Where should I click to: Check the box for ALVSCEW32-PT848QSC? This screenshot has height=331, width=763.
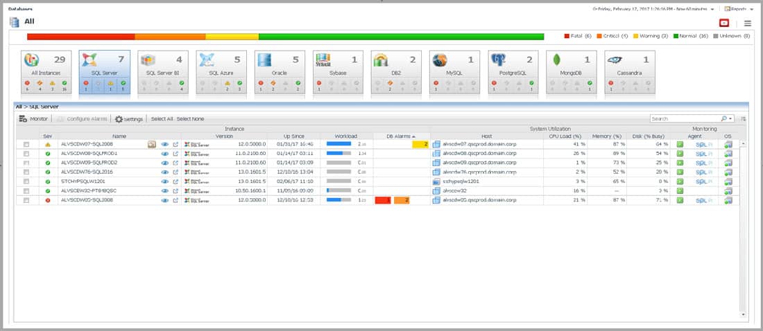pos(27,191)
